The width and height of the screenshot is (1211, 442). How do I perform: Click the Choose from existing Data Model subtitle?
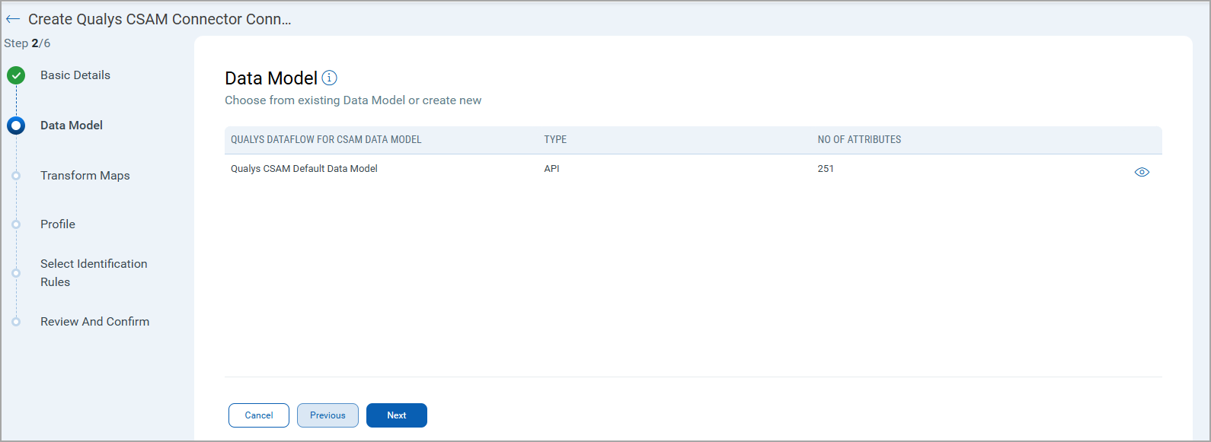click(353, 100)
